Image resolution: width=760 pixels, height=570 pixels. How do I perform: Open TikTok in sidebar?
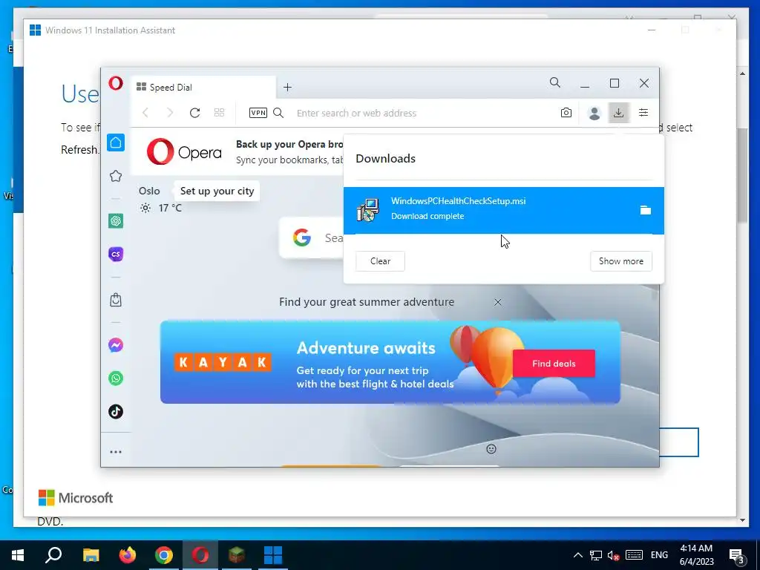(x=116, y=411)
